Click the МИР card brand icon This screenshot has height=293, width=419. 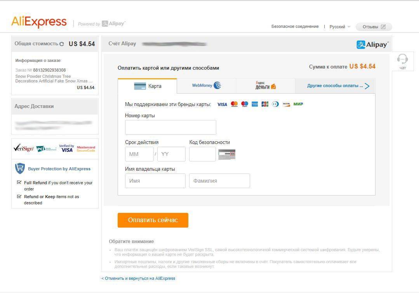coord(298,104)
